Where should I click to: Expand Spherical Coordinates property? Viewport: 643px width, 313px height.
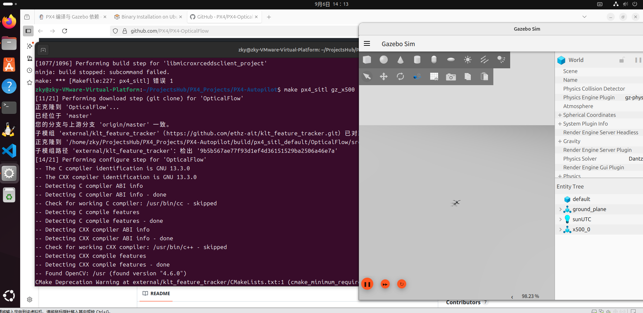click(560, 115)
